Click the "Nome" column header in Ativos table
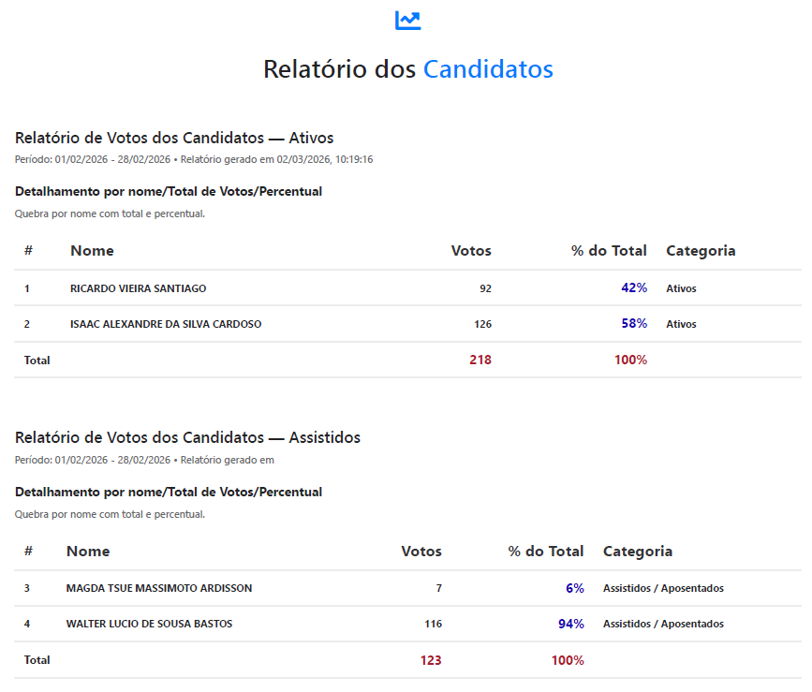 (92, 251)
